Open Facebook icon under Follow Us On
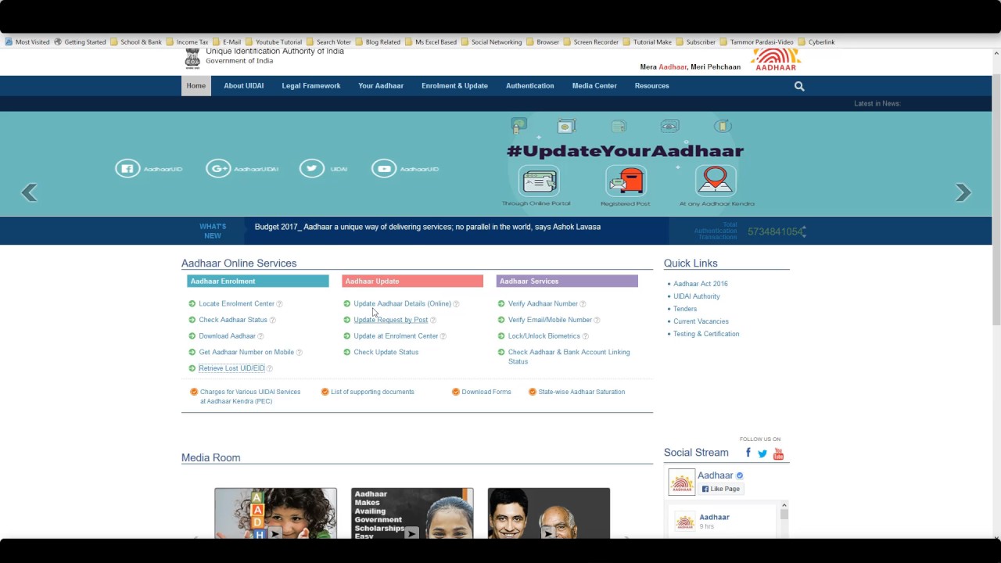 point(748,453)
